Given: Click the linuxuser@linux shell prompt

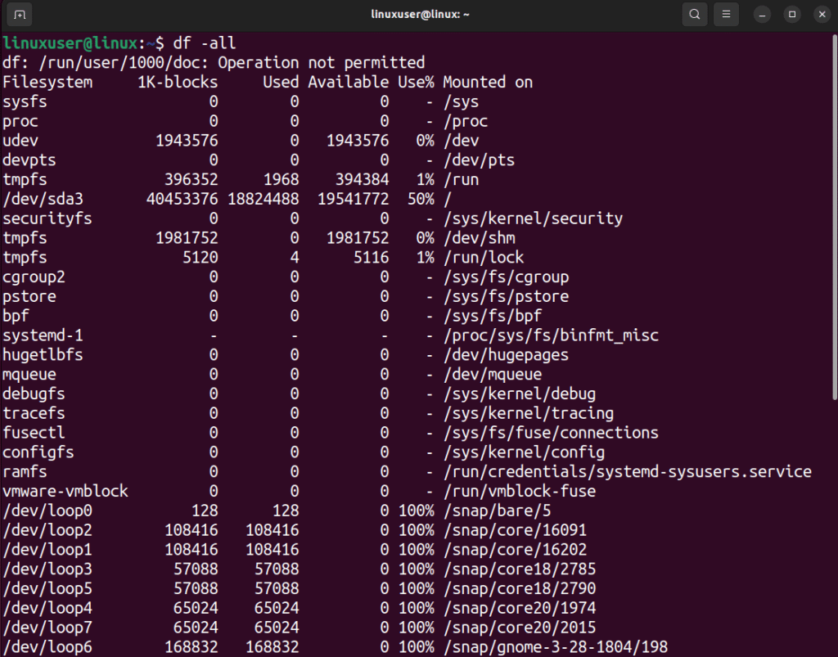Looking at the screenshot, I should coord(69,43).
